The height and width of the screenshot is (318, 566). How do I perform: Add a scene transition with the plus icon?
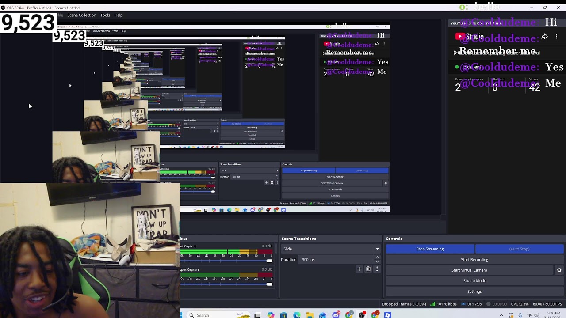click(359, 269)
